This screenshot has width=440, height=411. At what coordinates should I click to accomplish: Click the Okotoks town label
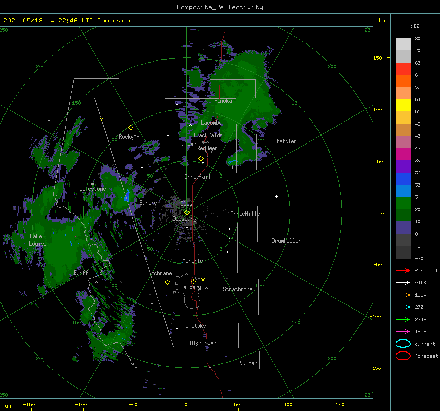click(196, 326)
